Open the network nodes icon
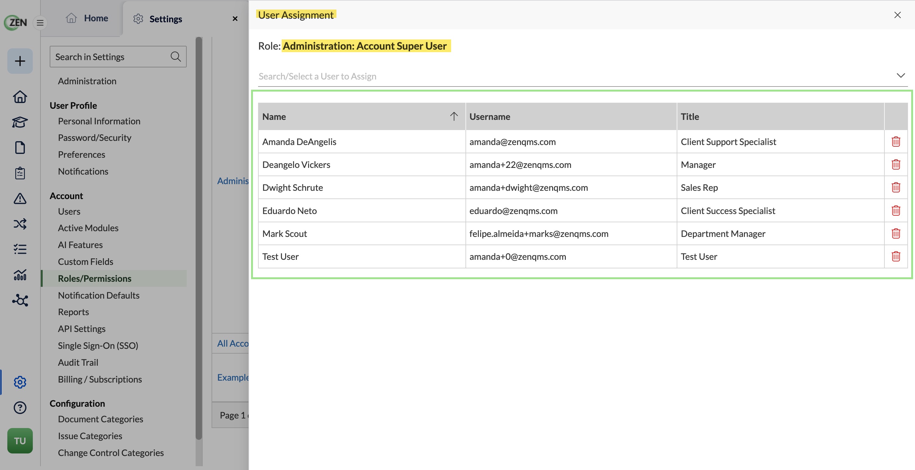 (20, 300)
